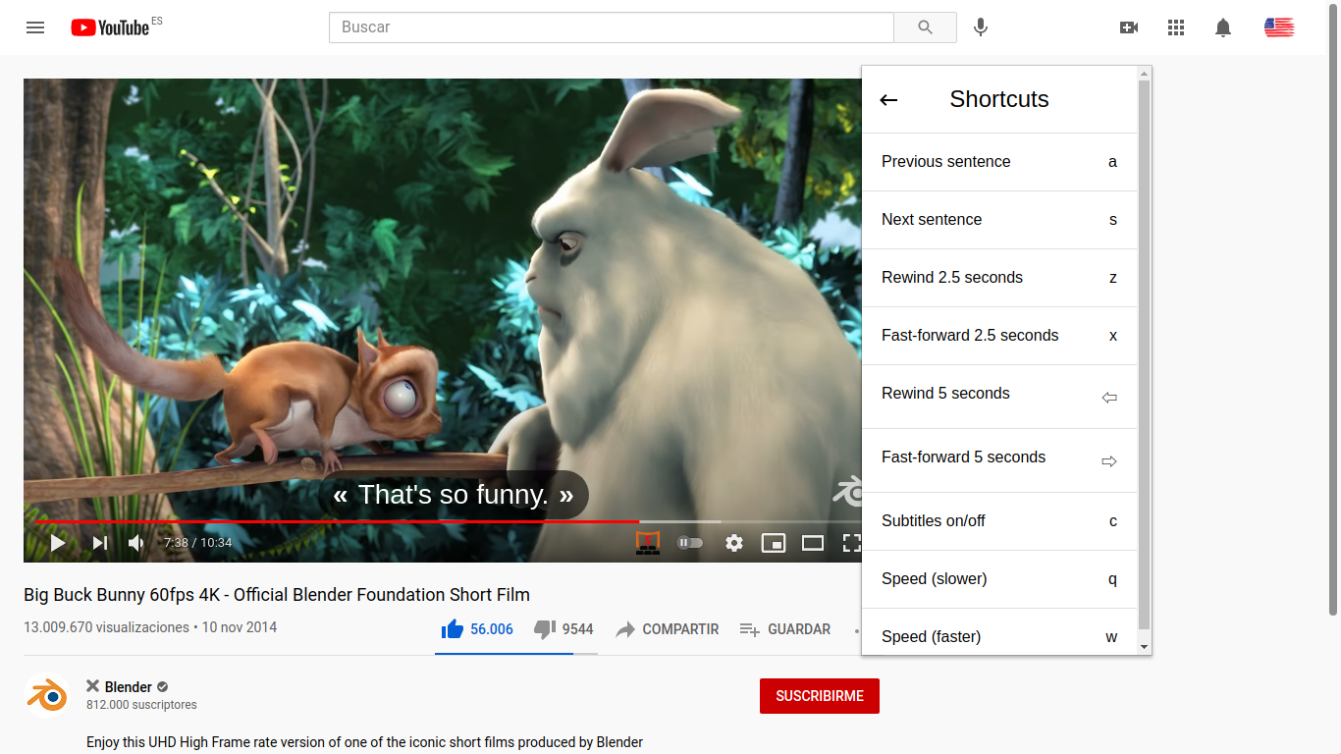The height and width of the screenshot is (754, 1341).
Task: Switch to theater mode
Action: point(813,543)
